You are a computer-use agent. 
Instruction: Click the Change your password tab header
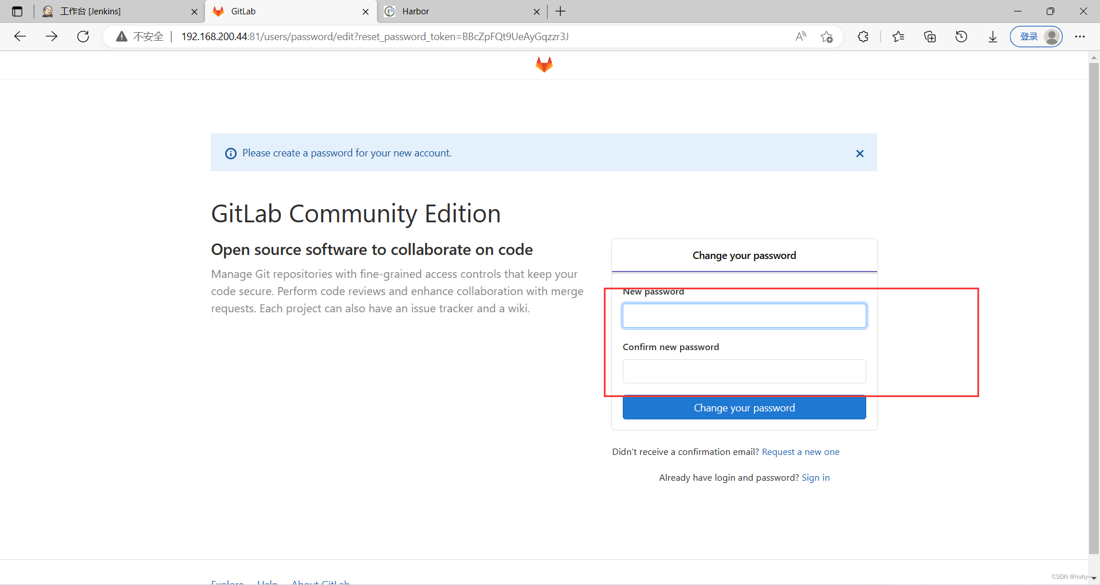[x=744, y=256]
